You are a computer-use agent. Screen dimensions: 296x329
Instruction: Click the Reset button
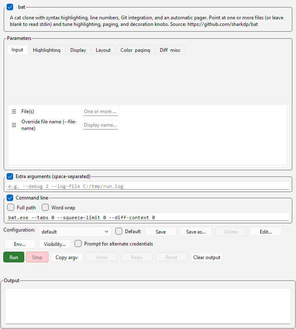click(x=171, y=257)
